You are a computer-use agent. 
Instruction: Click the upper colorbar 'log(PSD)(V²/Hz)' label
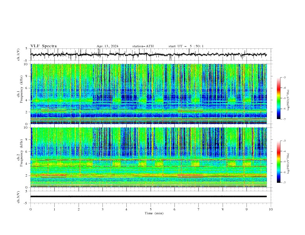point(288,100)
